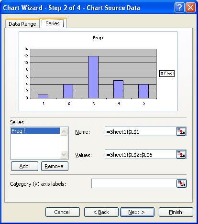
Task: Click the Freq f legend marker
Action: point(162,73)
